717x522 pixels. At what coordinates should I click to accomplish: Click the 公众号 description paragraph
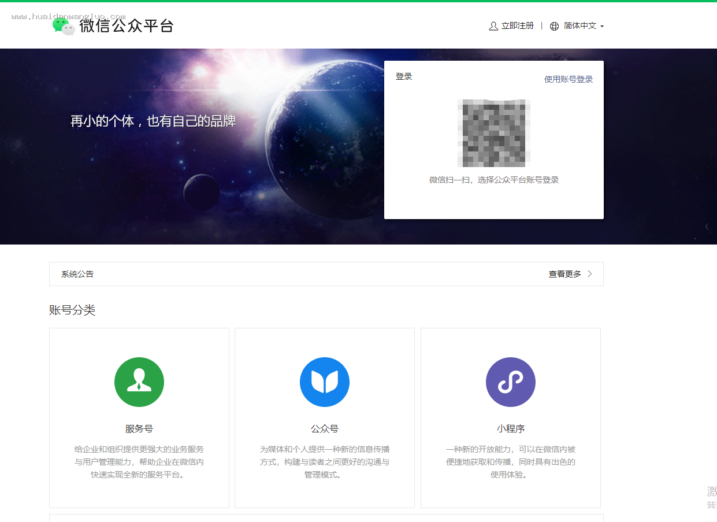point(325,462)
